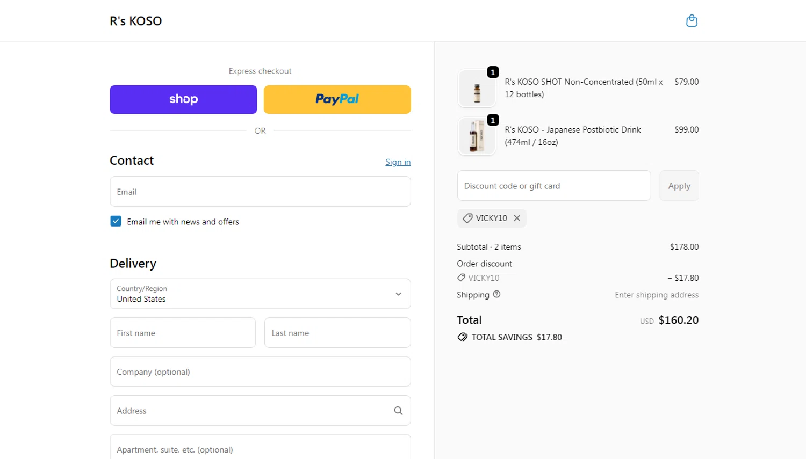Click the $178.00 subtotal amount
806x459 pixels.
pyautogui.click(x=684, y=247)
